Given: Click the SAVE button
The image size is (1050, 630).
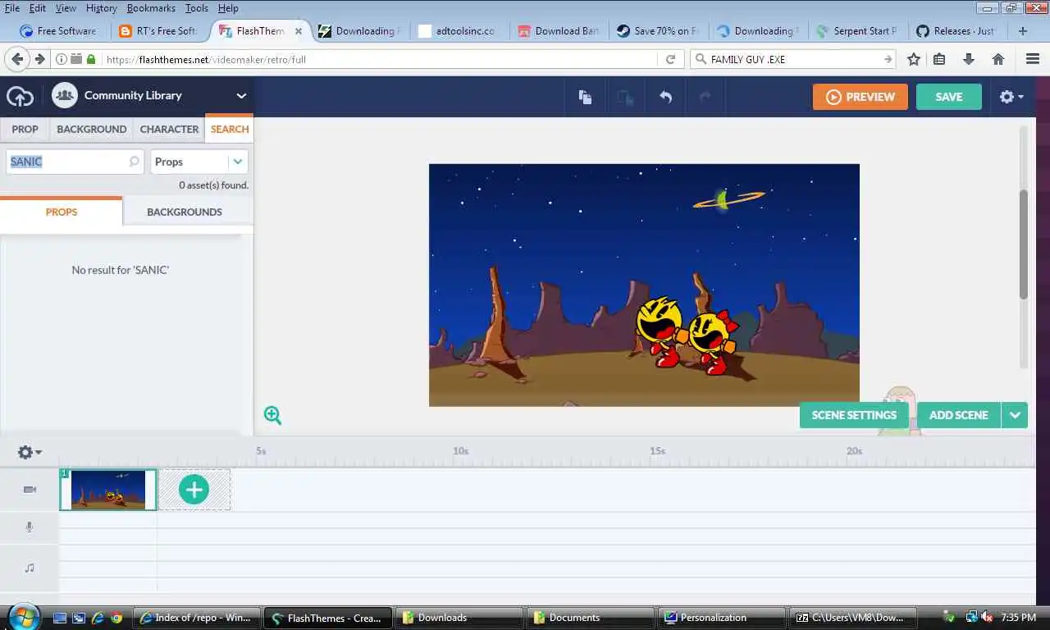Looking at the screenshot, I should pos(949,96).
